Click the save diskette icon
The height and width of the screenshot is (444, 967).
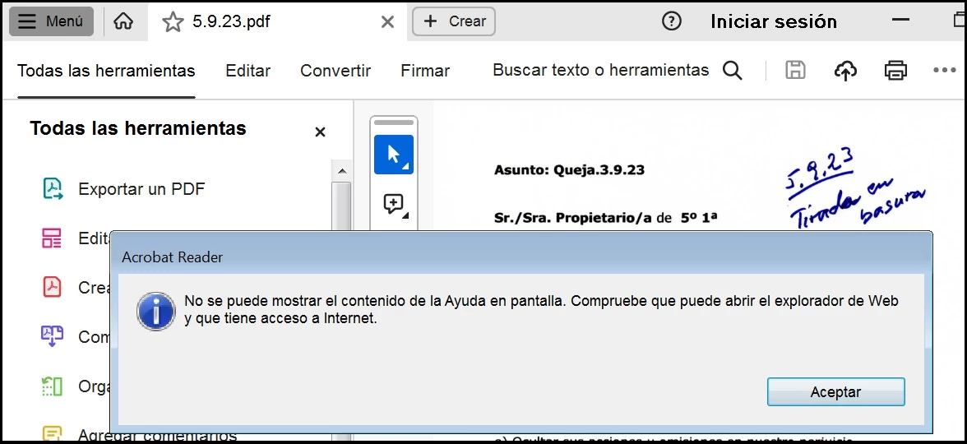[x=796, y=71]
